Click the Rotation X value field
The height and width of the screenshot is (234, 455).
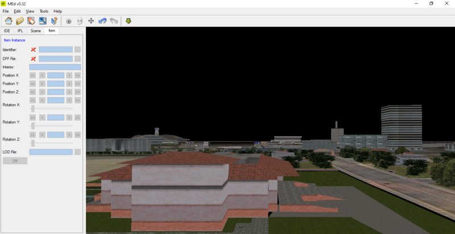(56, 100)
